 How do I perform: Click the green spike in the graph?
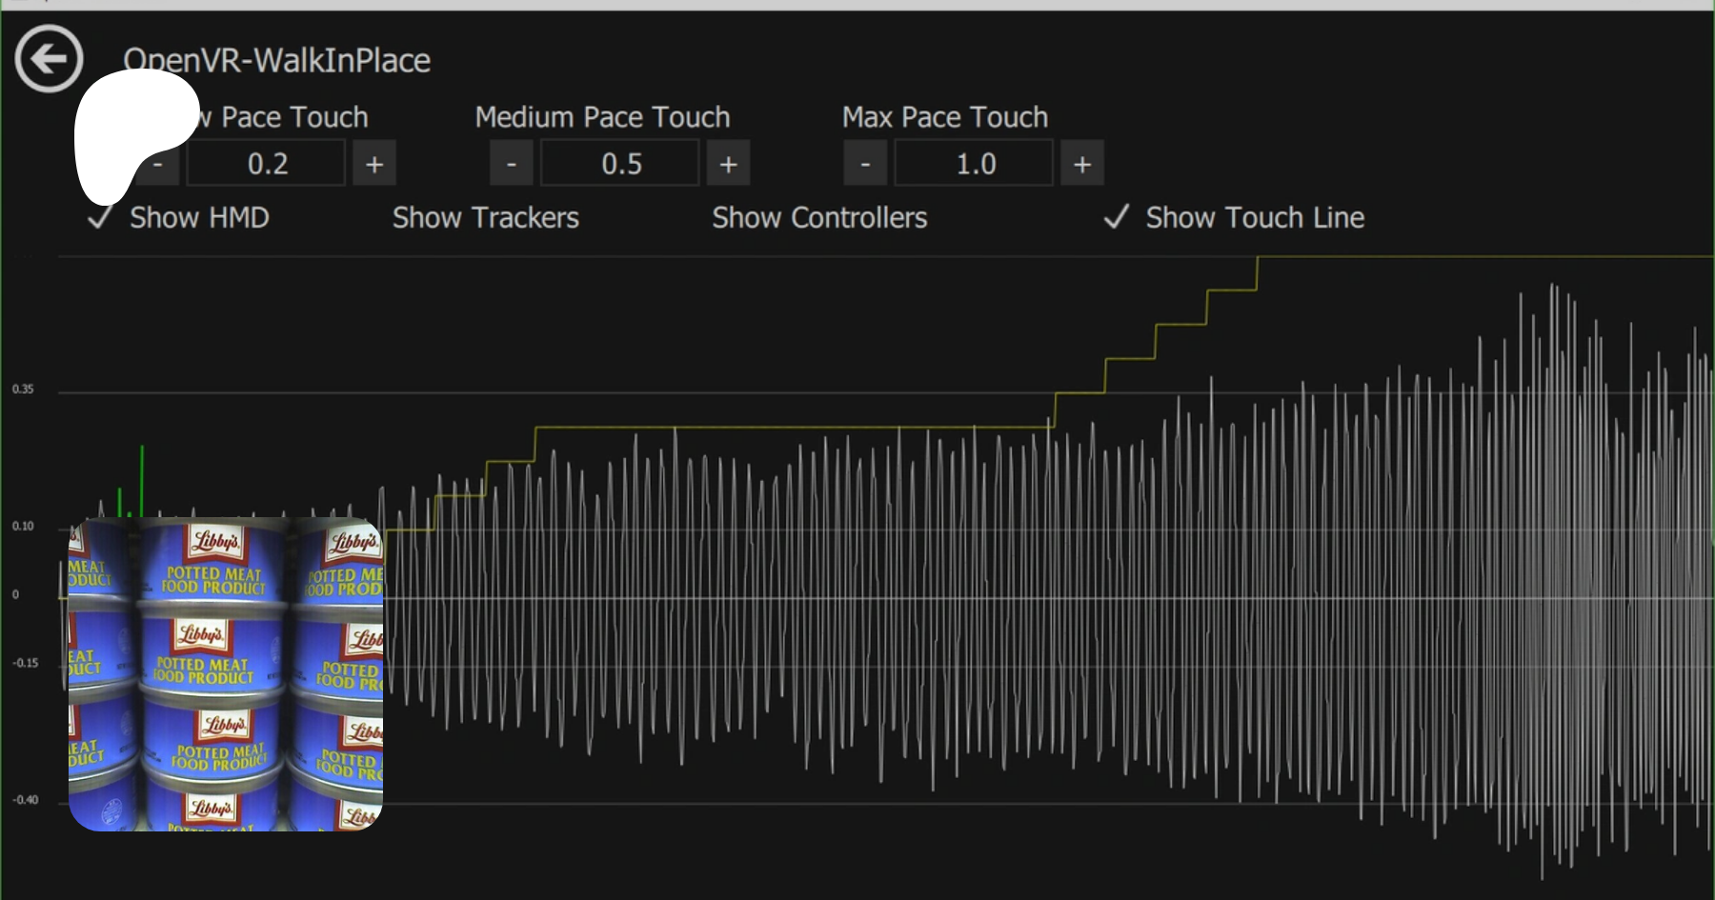pos(142,481)
